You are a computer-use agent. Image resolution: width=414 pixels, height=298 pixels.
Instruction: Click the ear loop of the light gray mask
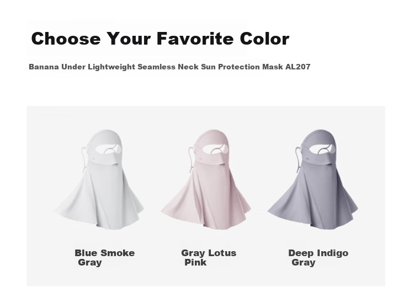click(84, 159)
